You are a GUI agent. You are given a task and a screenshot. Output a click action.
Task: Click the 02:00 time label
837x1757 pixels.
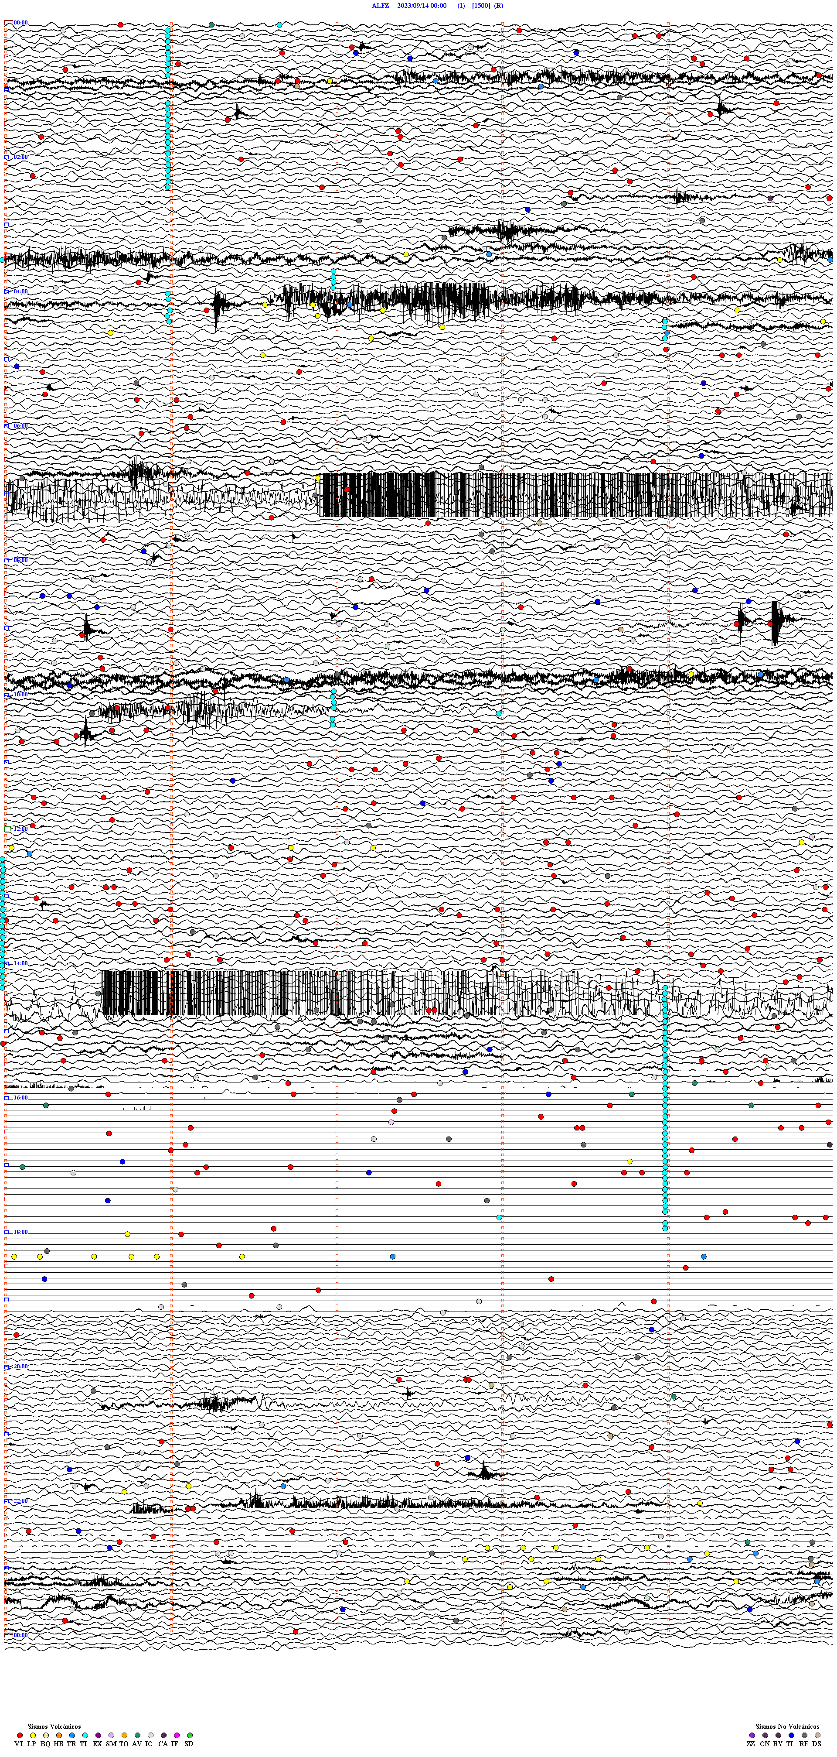[20, 157]
